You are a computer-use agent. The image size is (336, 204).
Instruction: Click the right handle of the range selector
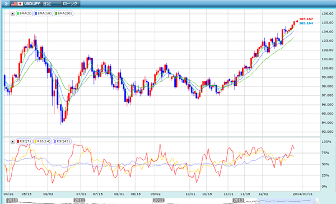point(316,202)
